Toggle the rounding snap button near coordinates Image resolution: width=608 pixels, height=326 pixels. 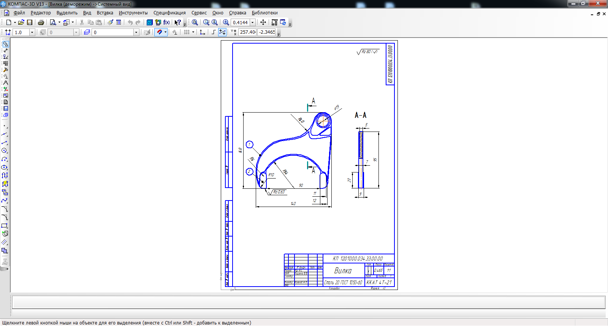222,32
